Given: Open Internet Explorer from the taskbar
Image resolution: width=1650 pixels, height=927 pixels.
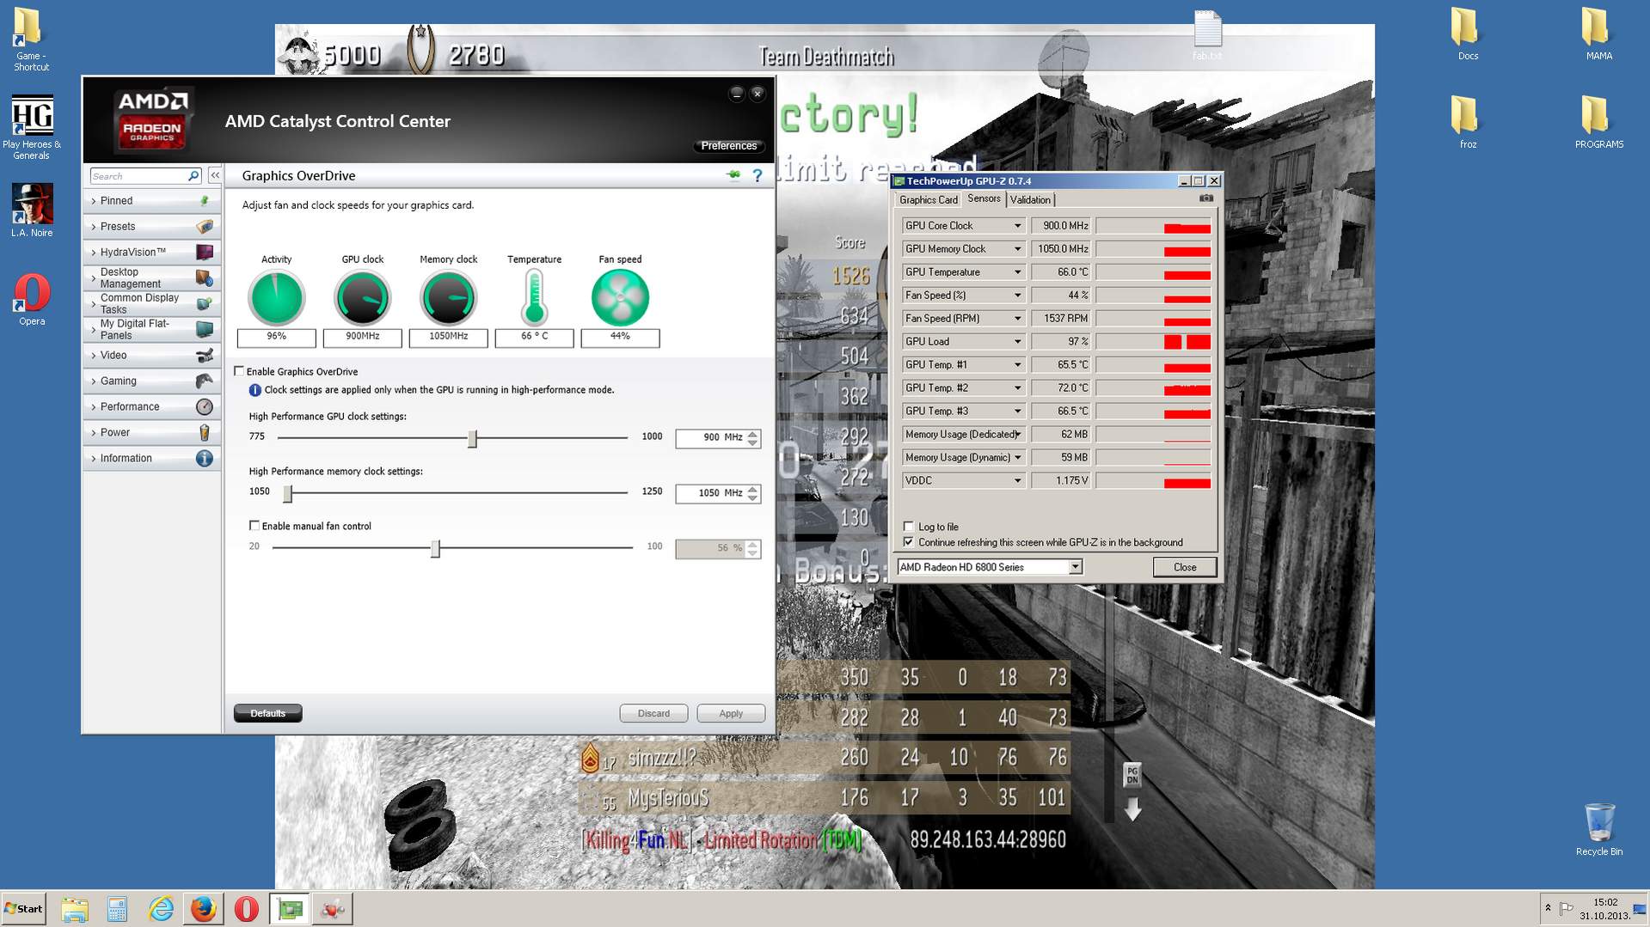Looking at the screenshot, I should [161, 909].
